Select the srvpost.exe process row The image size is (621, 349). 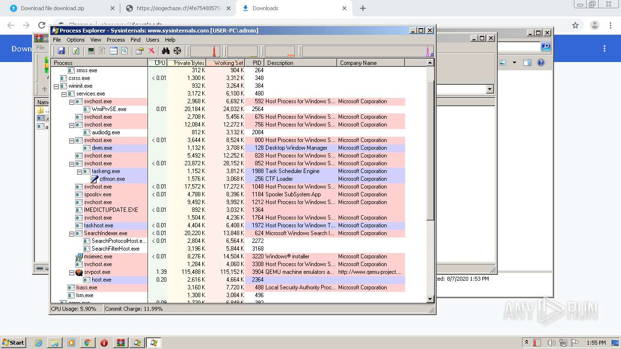tap(228, 272)
